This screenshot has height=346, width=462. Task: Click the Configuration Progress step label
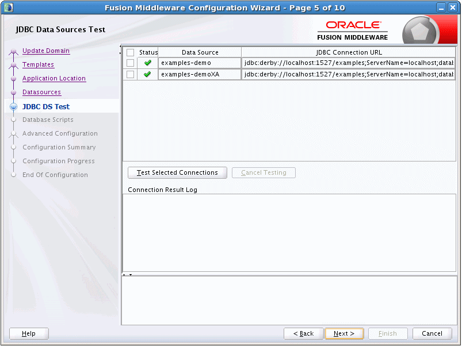(58, 161)
